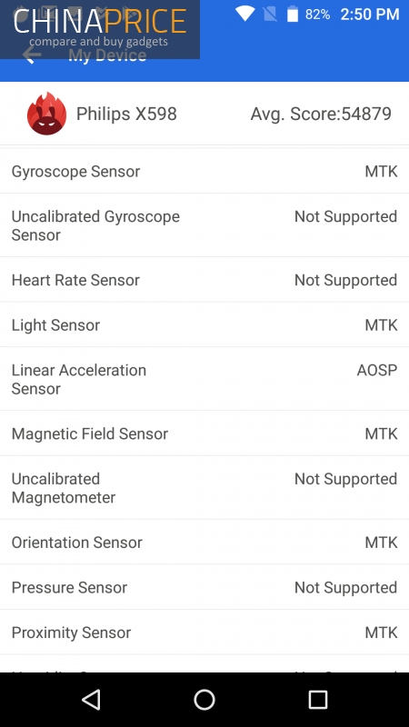
Task: Select the Linear Acceleration Sensor row
Action: tap(204, 379)
